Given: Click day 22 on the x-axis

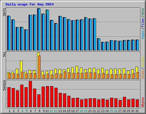Looking at the screenshot, I should tap(98, 111).
